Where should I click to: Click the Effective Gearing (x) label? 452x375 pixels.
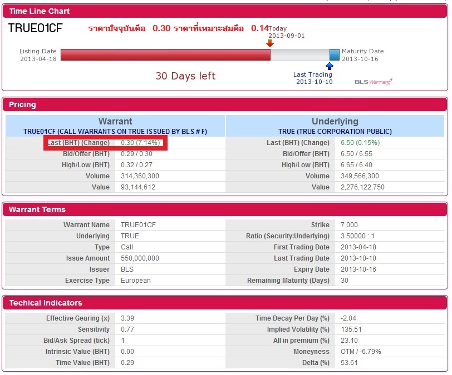(x=78, y=318)
